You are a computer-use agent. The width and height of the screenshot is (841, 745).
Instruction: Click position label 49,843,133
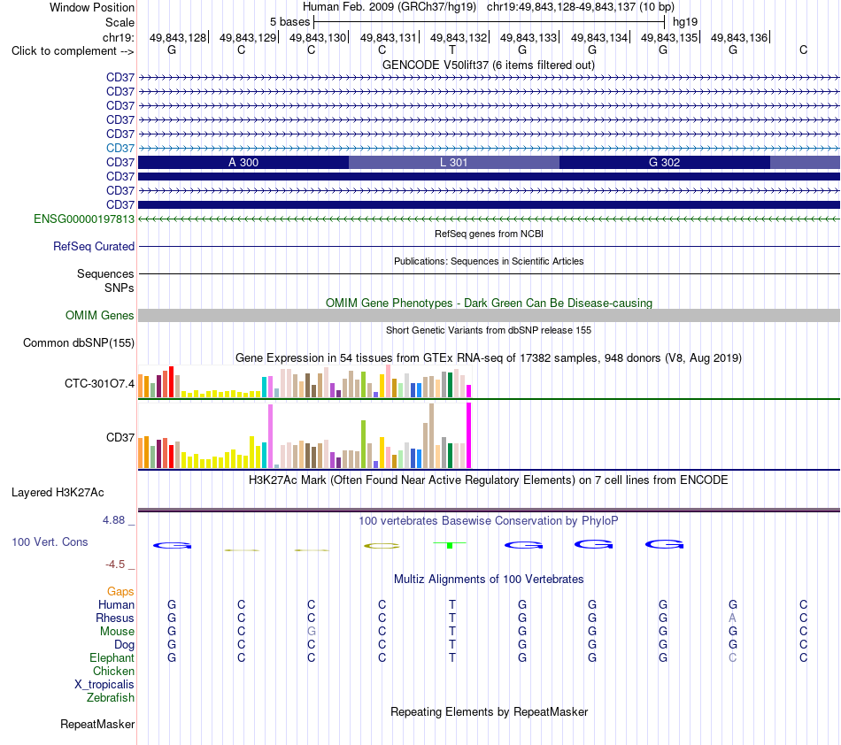pos(529,37)
